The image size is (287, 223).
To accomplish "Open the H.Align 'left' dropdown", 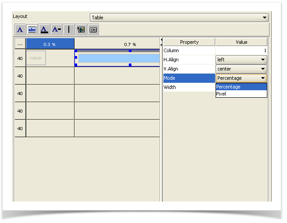I will click(x=241, y=60).
